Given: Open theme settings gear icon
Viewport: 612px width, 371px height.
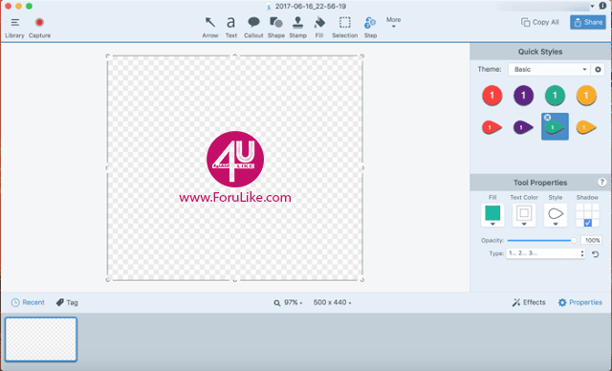Looking at the screenshot, I should point(598,70).
